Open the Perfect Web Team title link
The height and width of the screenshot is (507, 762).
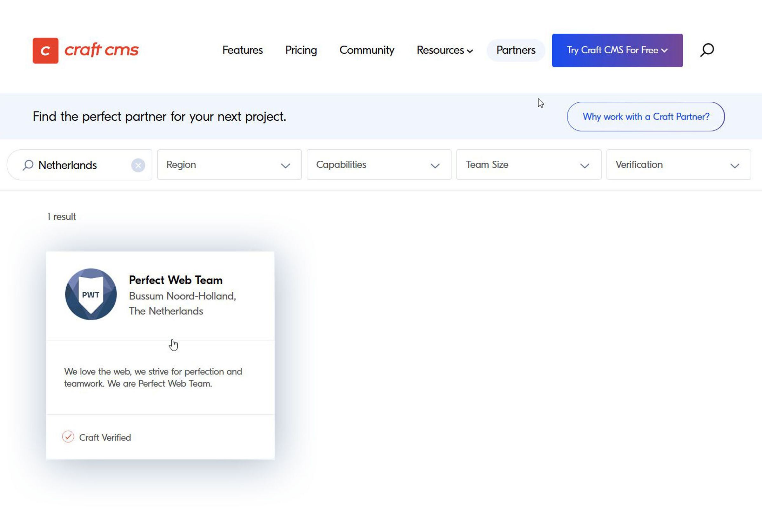[x=176, y=280]
